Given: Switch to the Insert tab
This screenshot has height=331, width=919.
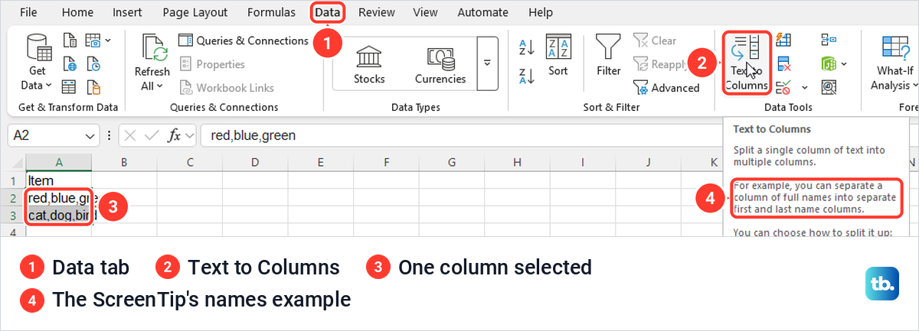Looking at the screenshot, I should 127,12.
